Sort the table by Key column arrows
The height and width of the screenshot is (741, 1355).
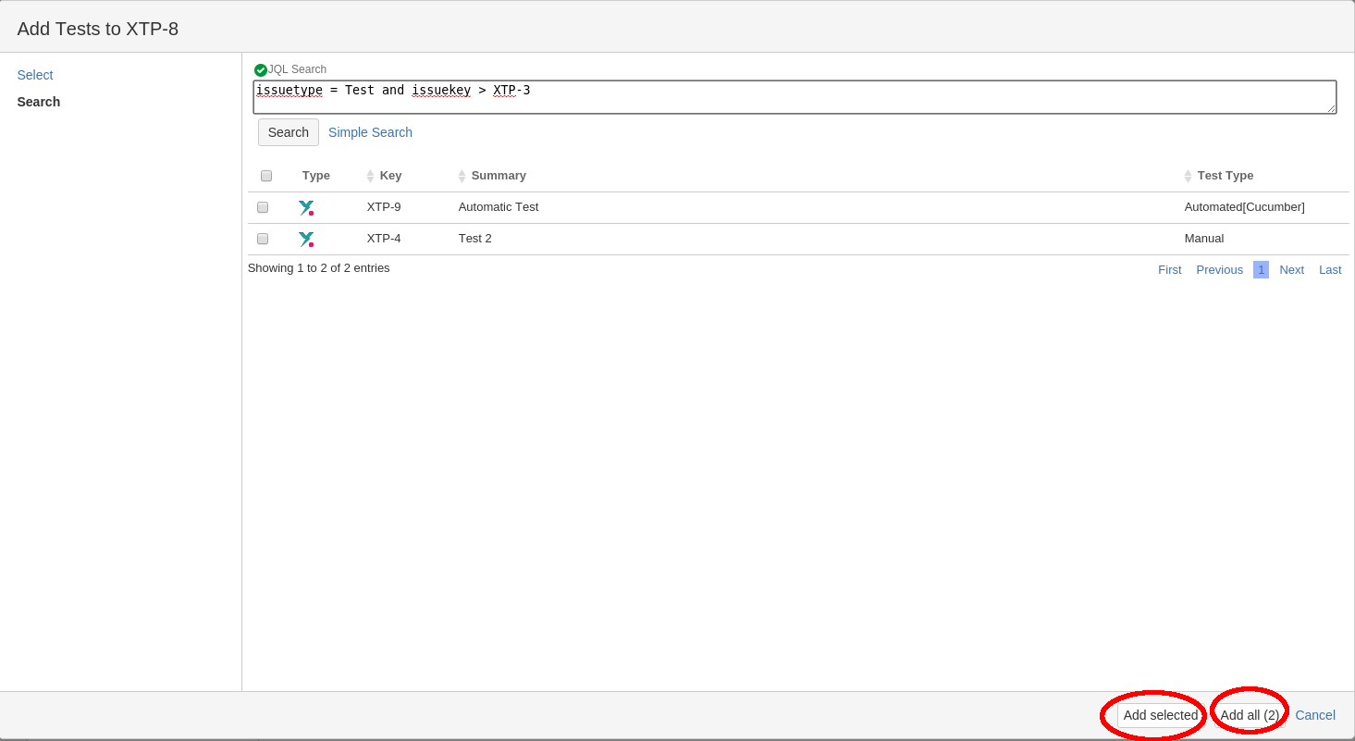[370, 176]
